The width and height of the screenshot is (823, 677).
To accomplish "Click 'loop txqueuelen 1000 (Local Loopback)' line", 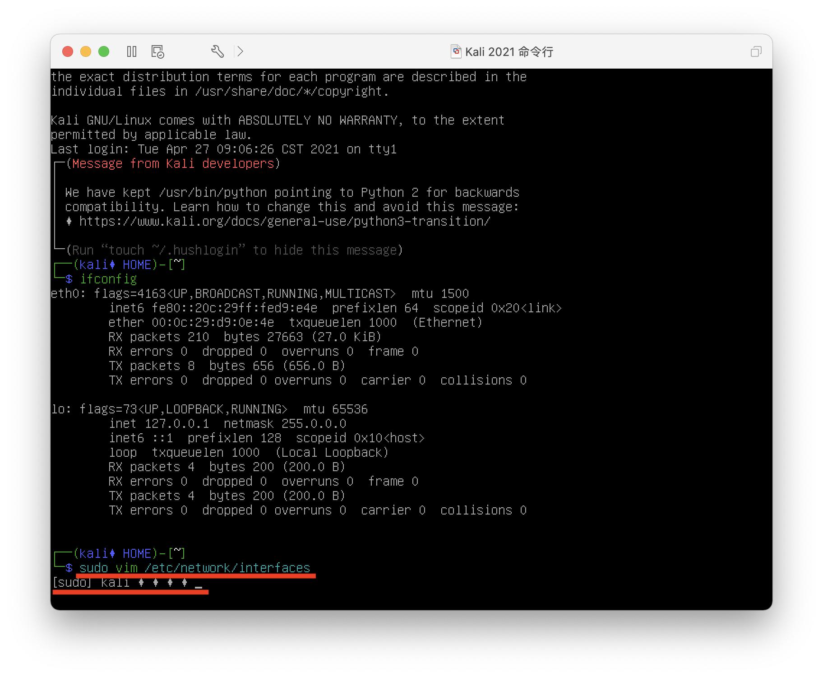I will pos(249,452).
